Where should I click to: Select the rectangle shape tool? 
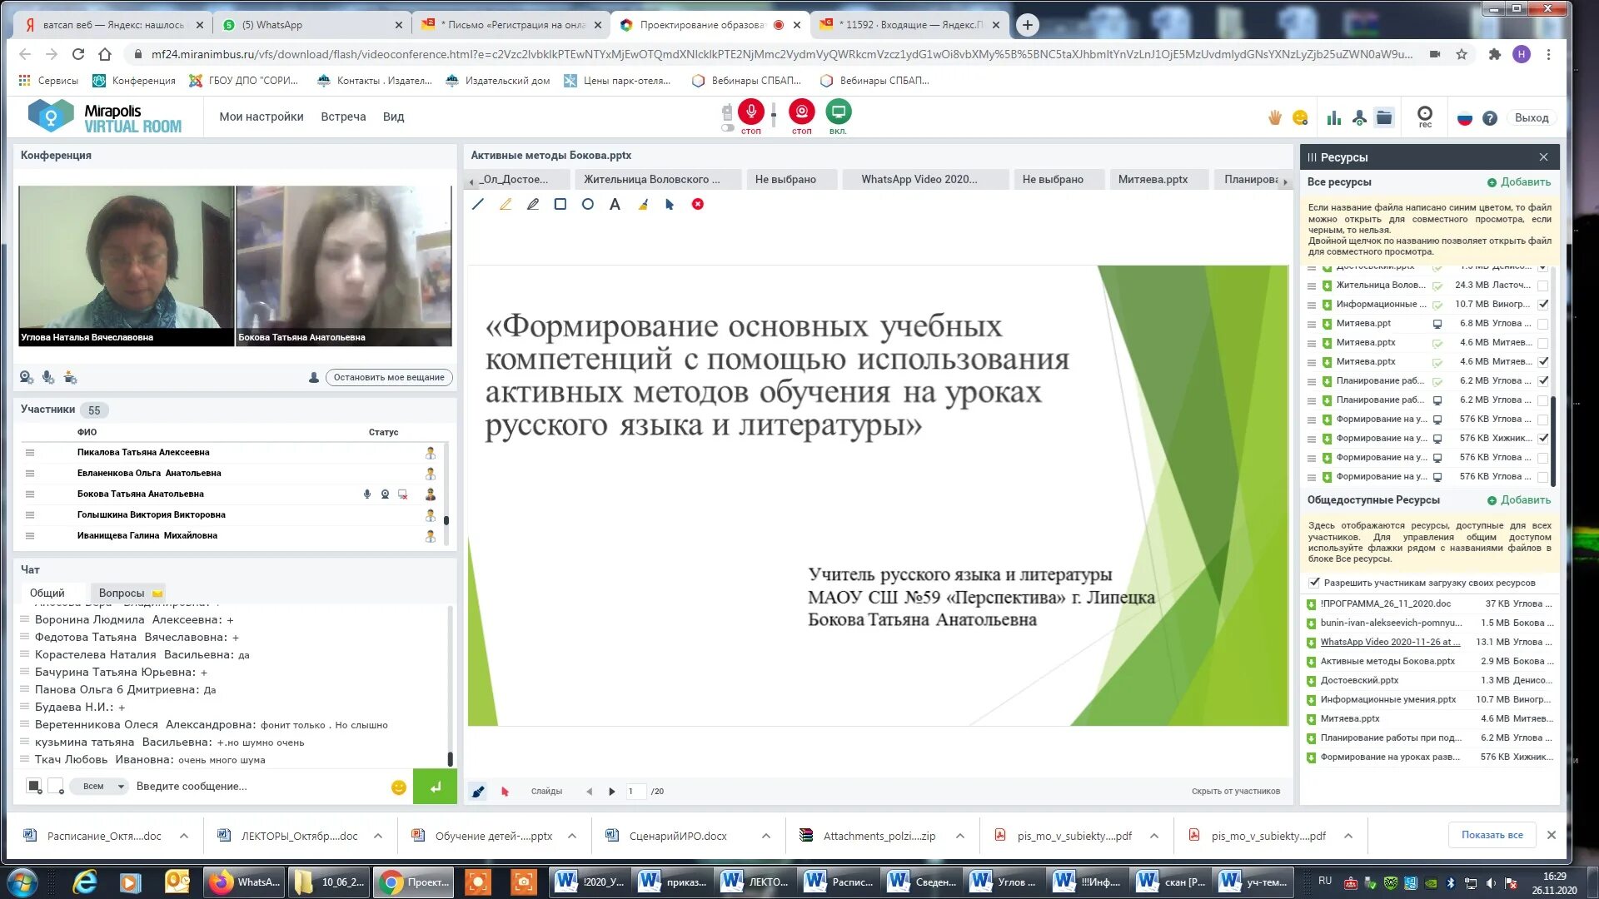point(560,204)
